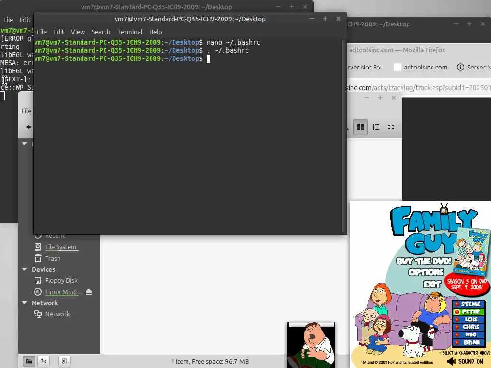Screen dimensions: 491x368
Task: Click back arrow in file manager toolbar
Action: click(x=28, y=126)
